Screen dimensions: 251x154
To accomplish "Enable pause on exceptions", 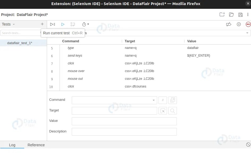I will pos(239,24).
